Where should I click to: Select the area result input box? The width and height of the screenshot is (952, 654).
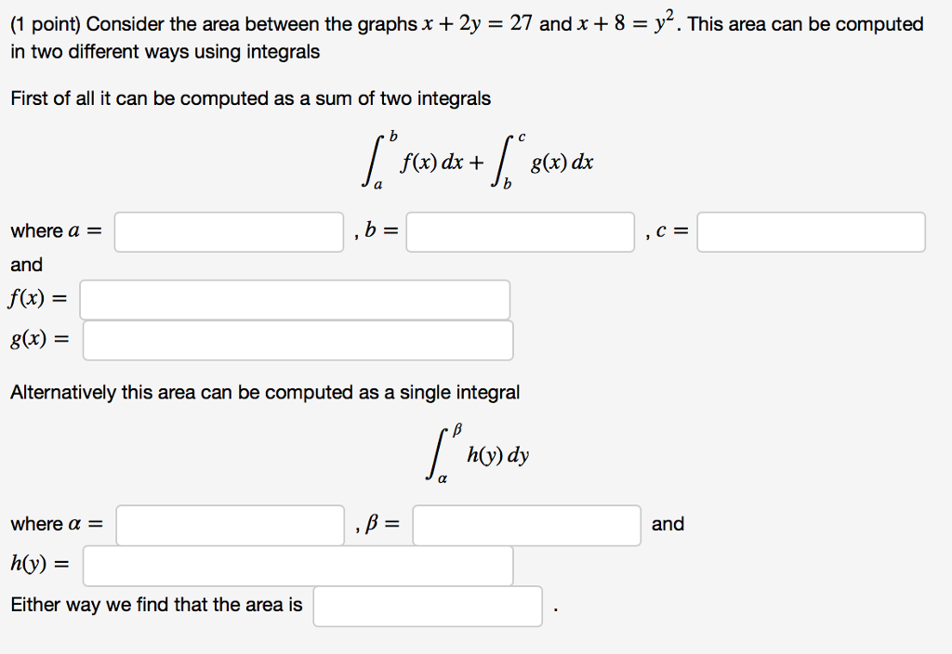click(x=428, y=606)
